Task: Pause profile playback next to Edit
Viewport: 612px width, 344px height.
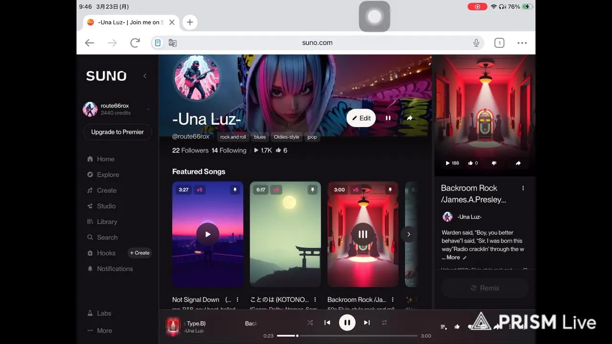Action: (388, 118)
